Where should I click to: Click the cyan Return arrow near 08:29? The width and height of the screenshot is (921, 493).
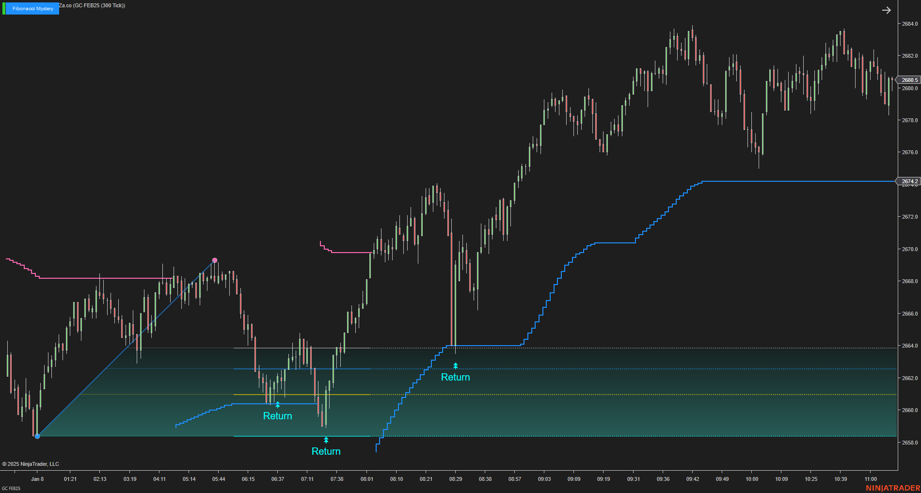pos(455,365)
